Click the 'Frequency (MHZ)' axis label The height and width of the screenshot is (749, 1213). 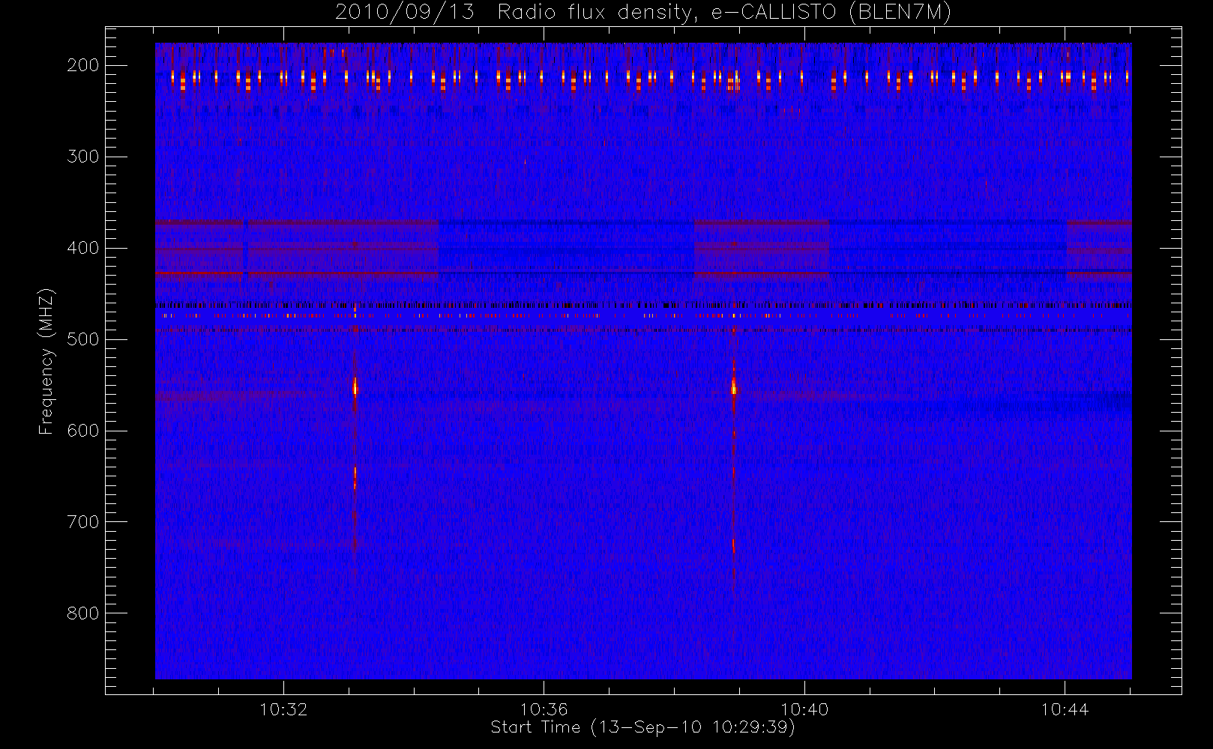[x=46, y=362]
